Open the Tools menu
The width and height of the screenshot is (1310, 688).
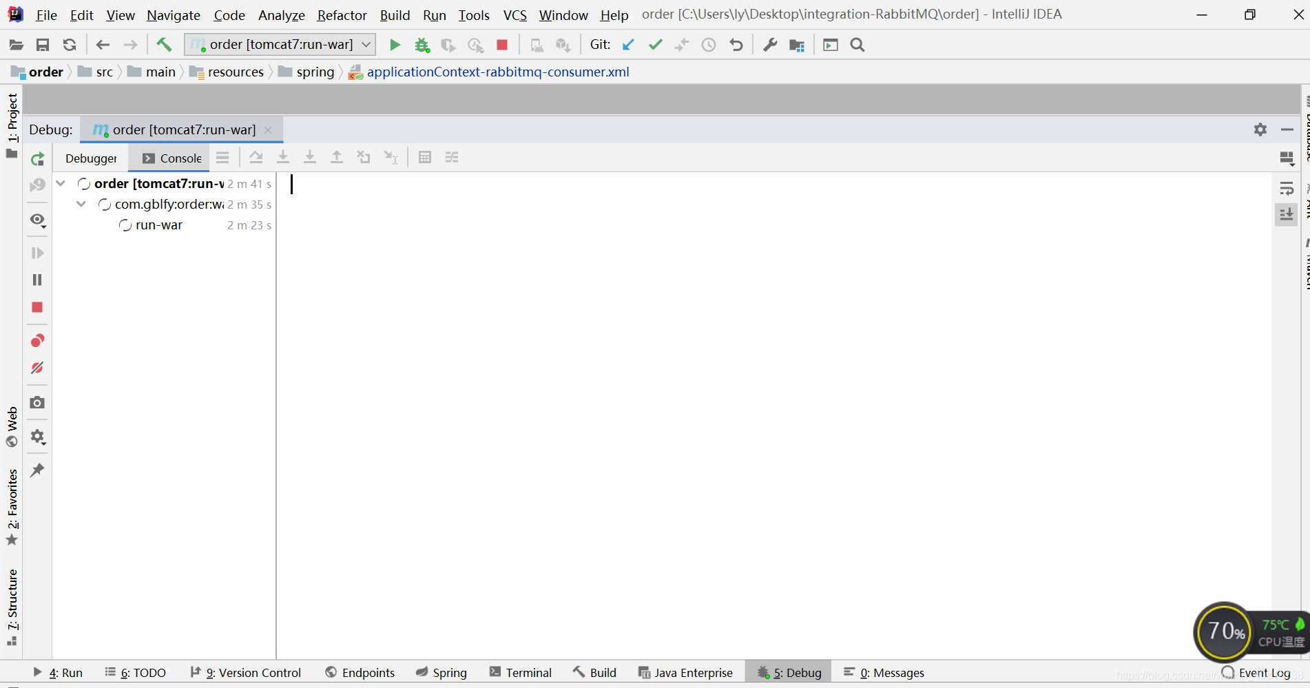tap(474, 14)
